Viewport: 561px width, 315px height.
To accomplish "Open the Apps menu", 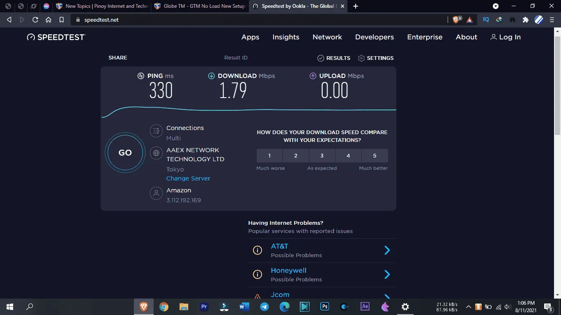I will 250,37.
